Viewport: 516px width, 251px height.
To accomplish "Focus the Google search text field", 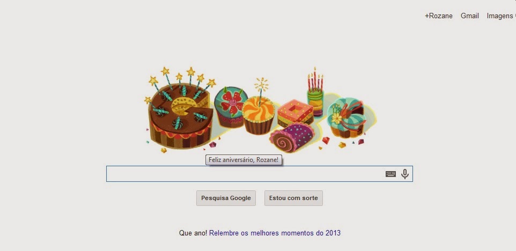I will [x=245, y=174].
